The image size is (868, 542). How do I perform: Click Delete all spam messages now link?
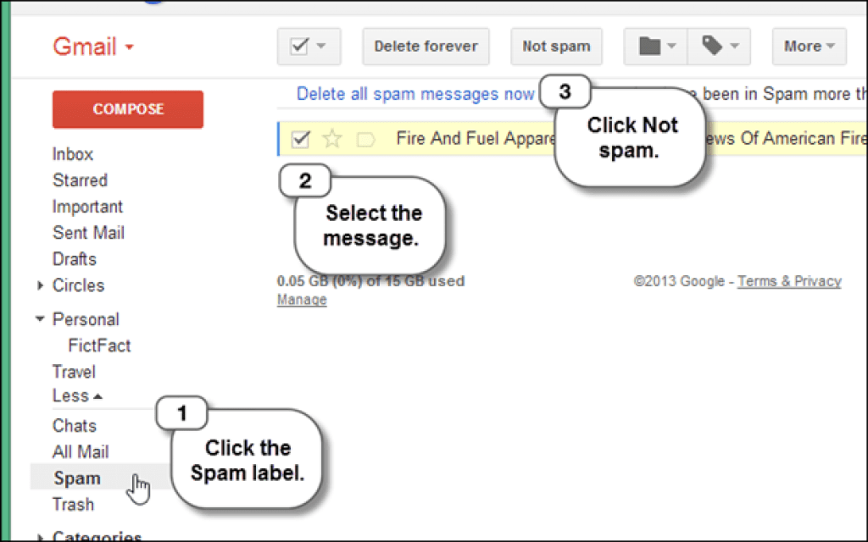tap(415, 94)
